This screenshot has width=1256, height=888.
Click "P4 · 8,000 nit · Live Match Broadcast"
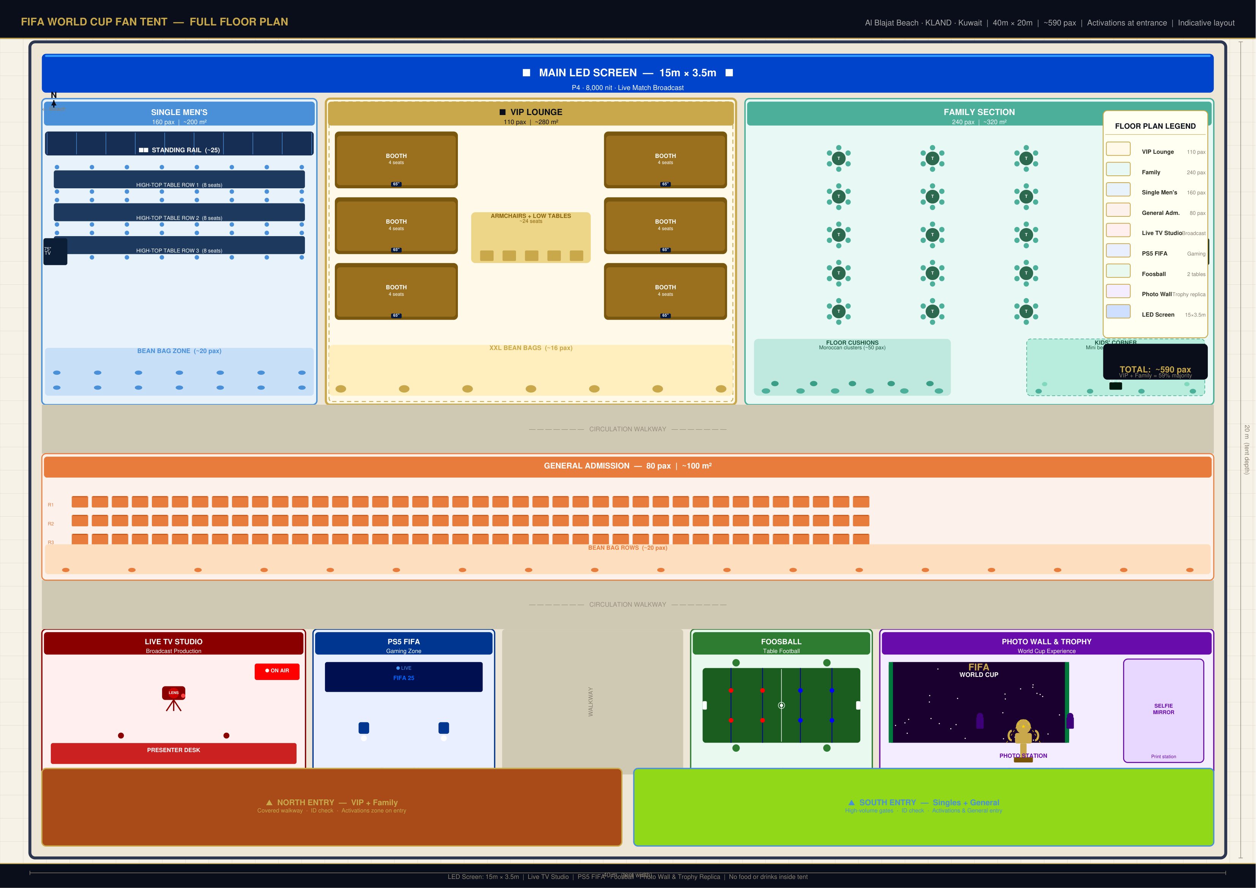pos(628,88)
